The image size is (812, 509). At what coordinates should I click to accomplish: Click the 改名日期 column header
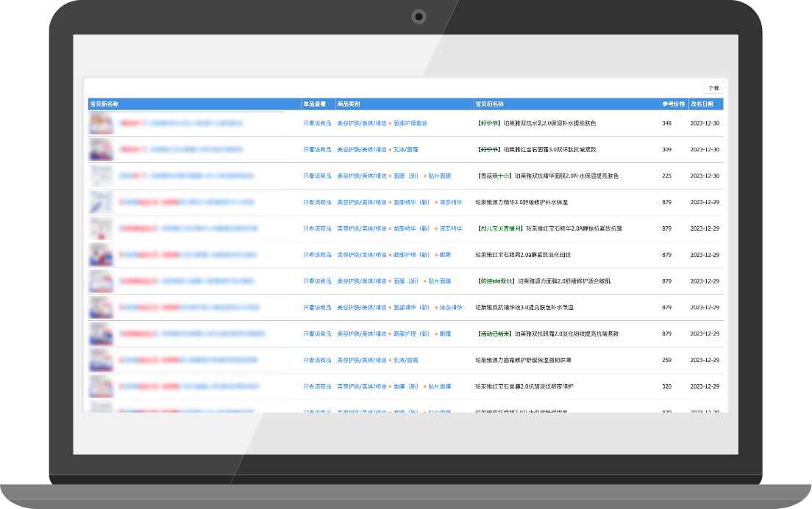tap(701, 104)
